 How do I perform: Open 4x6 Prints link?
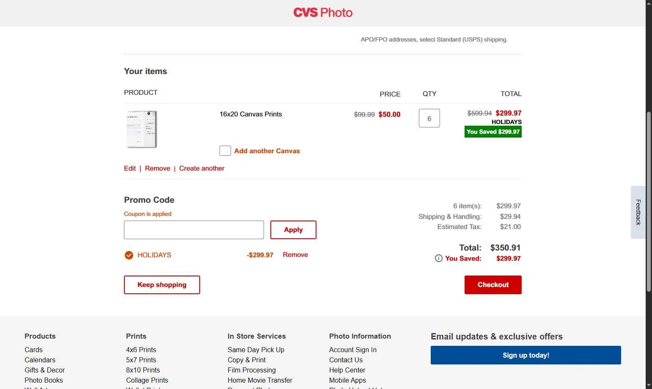[x=141, y=350]
